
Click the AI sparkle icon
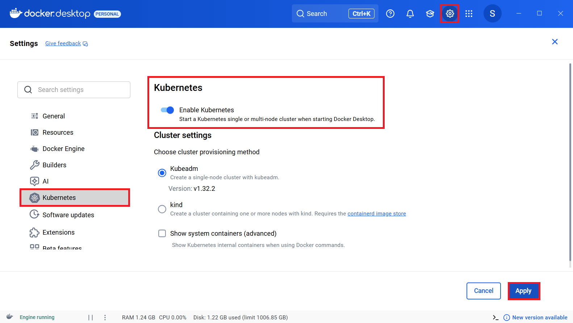34,181
